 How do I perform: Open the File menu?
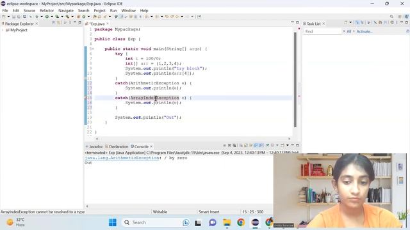click(5, 10)
